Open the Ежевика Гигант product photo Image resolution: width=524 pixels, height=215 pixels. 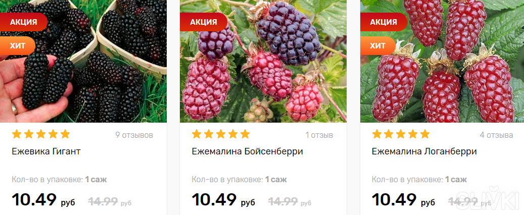[83, 61]
